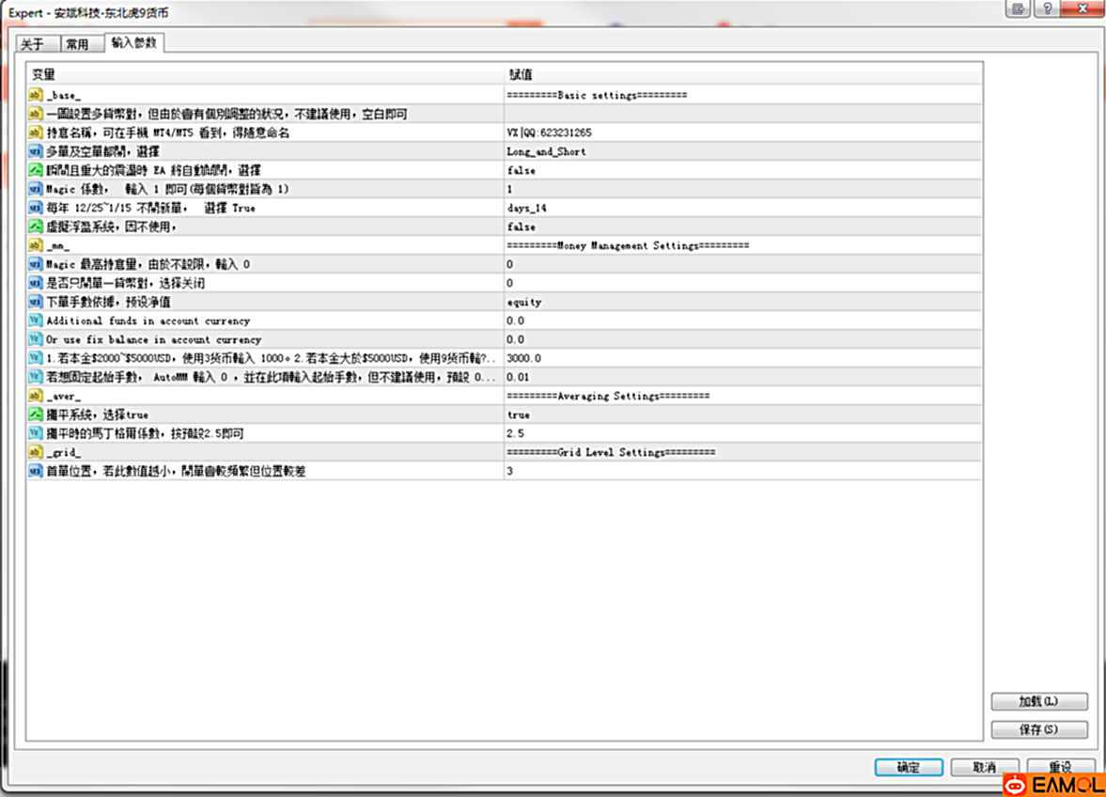The image size is (1106, 797).
Task: Click the icon next to 持倉名稱 parameter
Action: pos(37,133)
